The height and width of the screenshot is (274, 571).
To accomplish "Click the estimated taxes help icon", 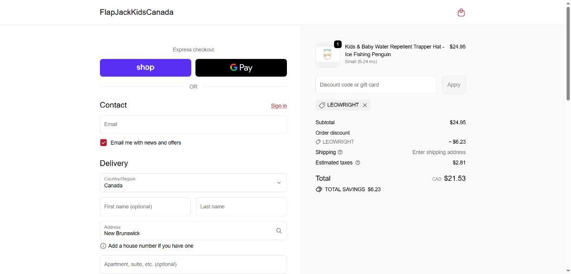I will point(358,163).
